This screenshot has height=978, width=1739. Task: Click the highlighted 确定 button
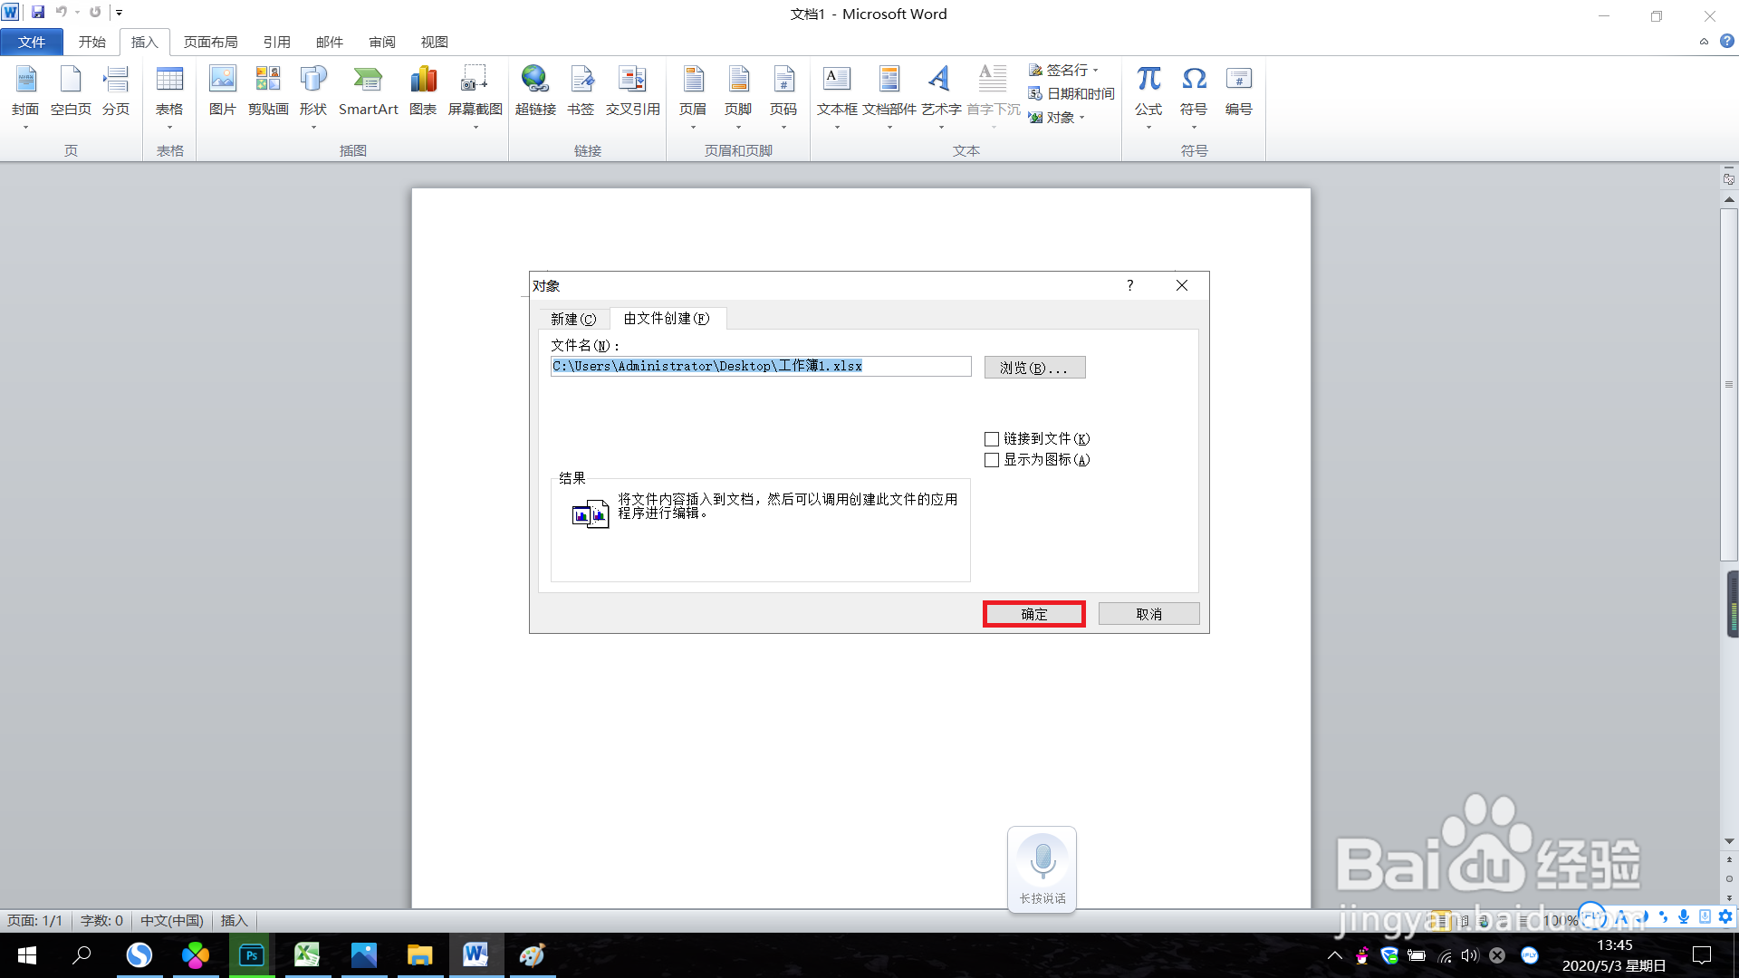(1033, 613)
